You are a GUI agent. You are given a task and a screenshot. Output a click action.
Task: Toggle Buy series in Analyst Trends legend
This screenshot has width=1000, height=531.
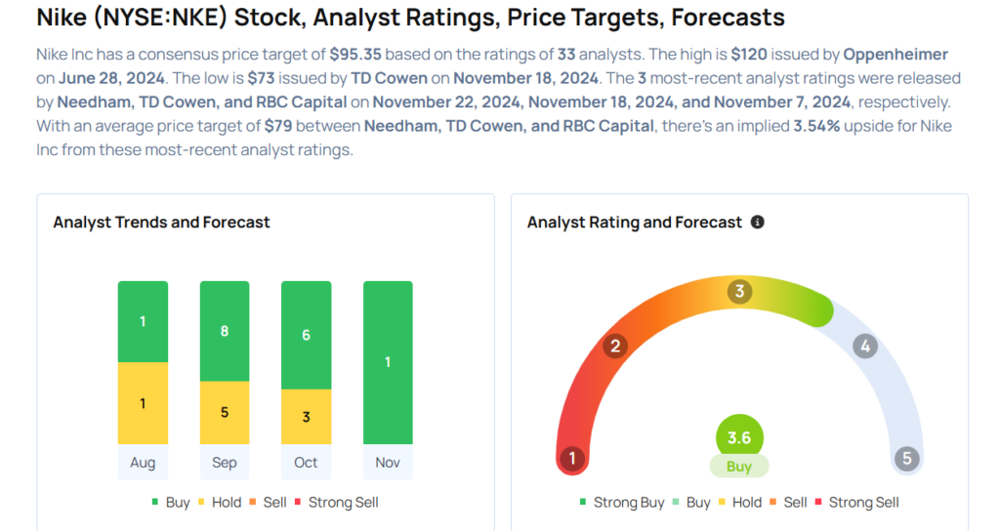click(x=171, y=503)
